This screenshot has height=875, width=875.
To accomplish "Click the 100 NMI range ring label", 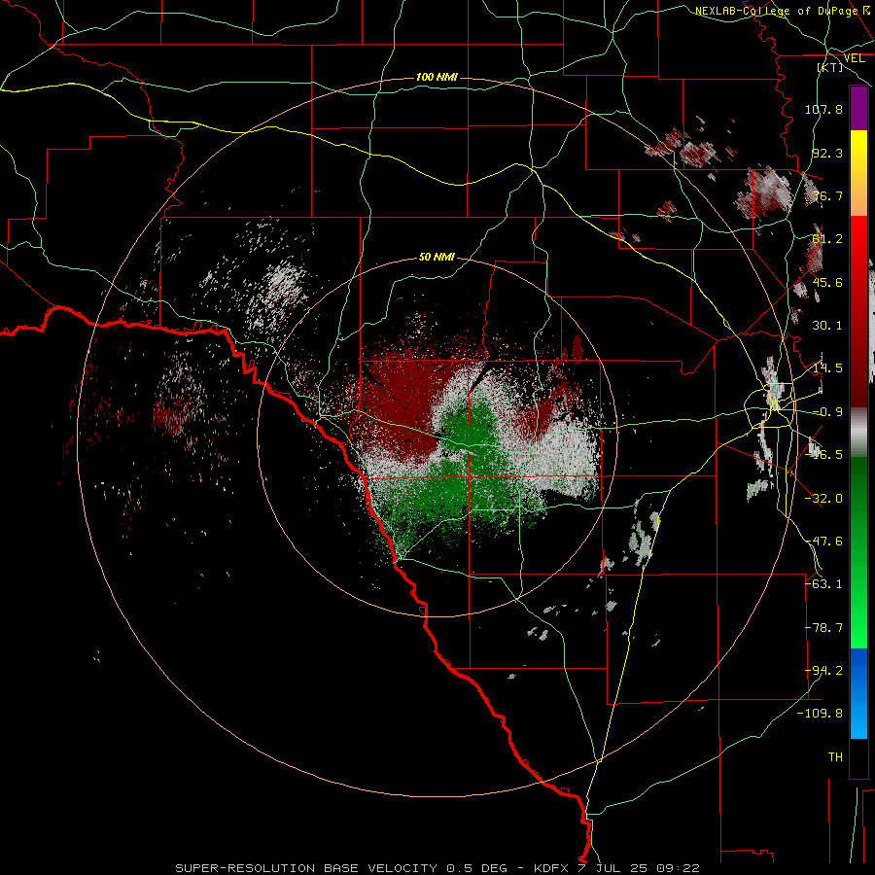I will click(437, 77).
